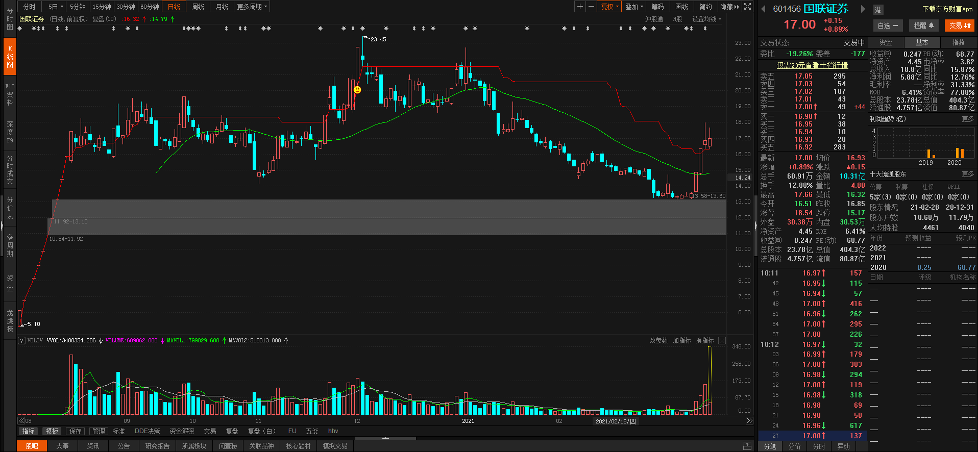Screen dimensions: 978x452
Task: Hide the side panel with 隐藏
Action: click(x=729, y=7)
